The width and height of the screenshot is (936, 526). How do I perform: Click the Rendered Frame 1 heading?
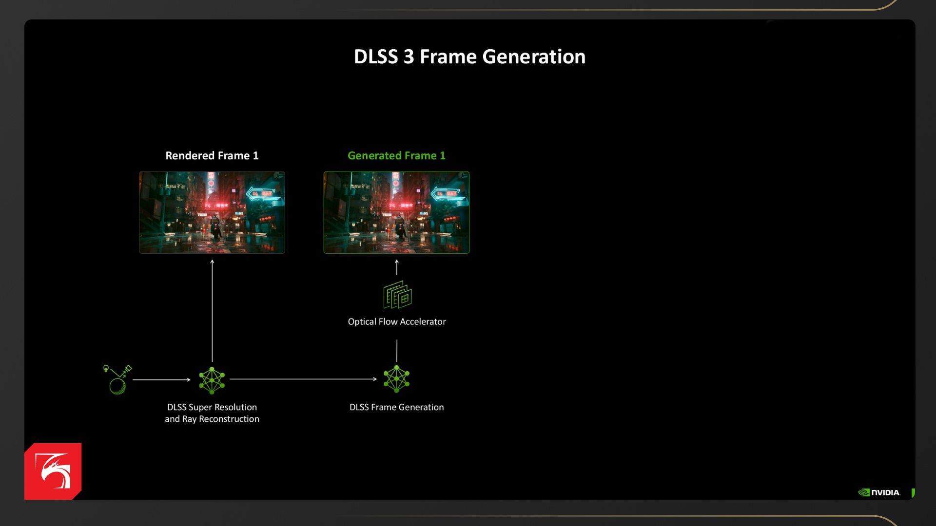pos(212,156)
